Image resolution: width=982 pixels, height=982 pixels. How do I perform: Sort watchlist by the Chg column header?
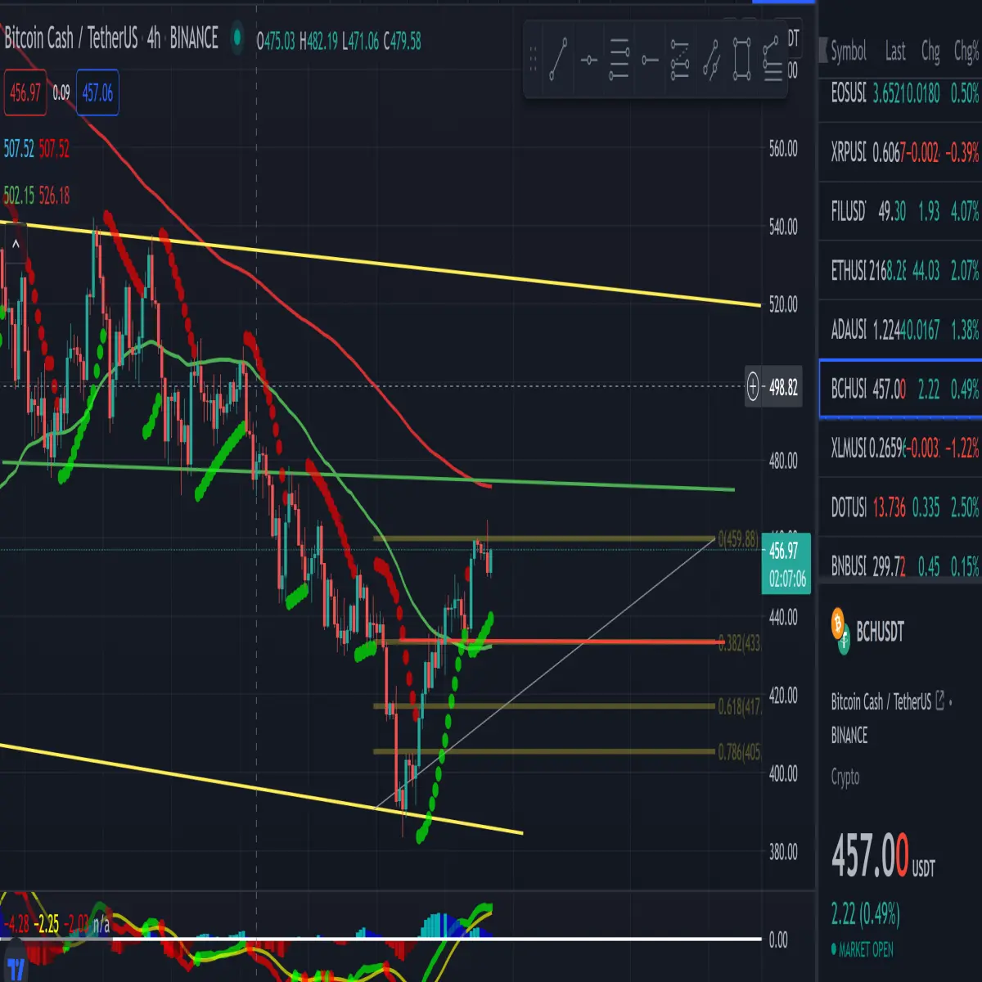point(930,52)
